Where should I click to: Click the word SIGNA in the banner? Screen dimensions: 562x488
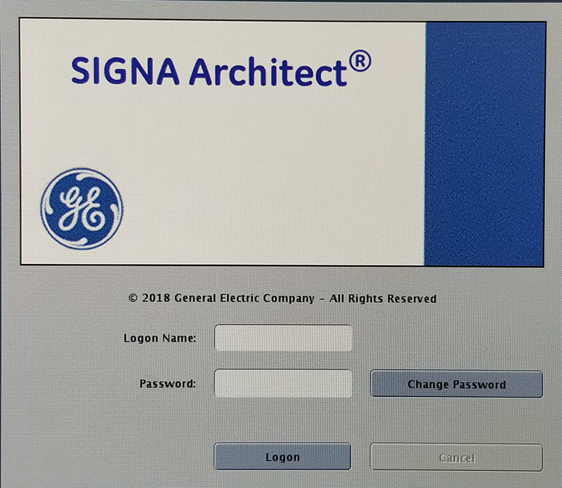pos(125,71)
